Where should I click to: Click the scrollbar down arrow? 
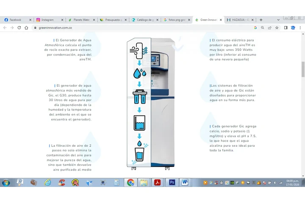303,176
